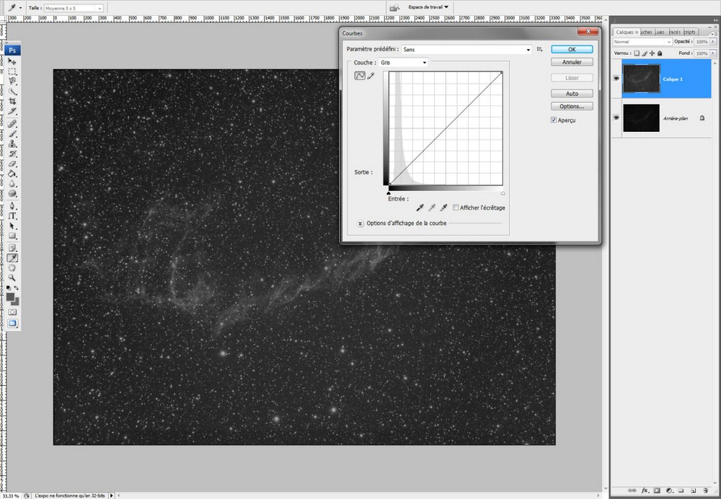Switch to the Couches tab

pyautogui.click(x=647, y=32)
